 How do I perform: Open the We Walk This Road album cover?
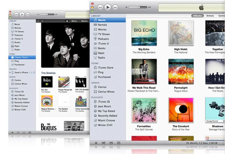(144, 72)
